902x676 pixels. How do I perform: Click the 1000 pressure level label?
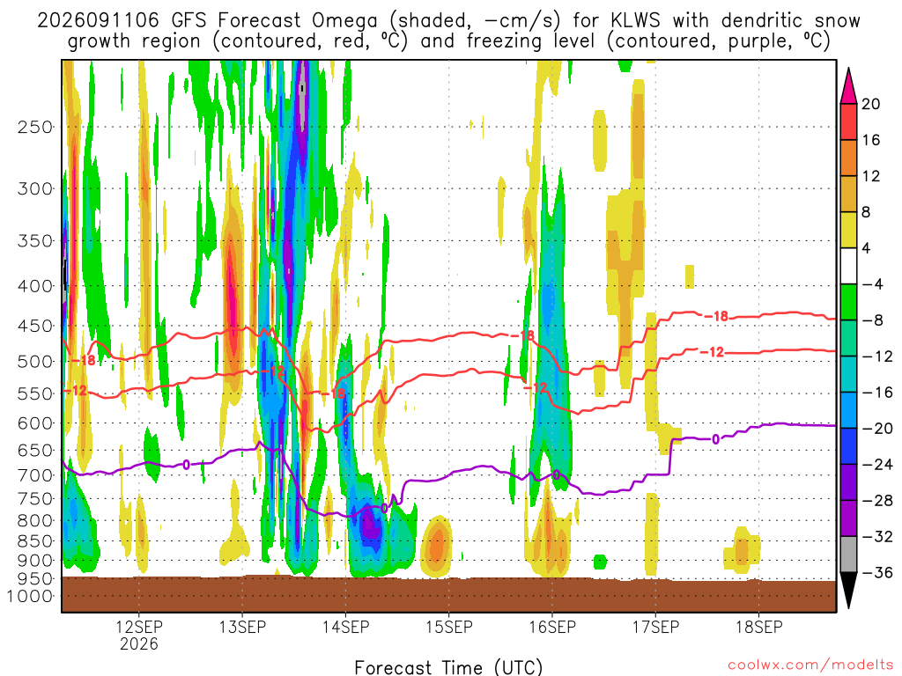click(x=31, y=596)
